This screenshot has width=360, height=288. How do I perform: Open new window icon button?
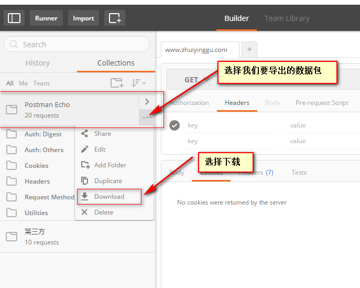115,18
